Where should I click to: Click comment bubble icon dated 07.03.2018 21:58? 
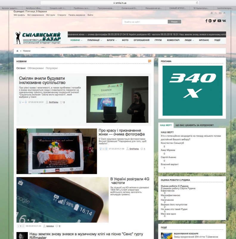142,149
